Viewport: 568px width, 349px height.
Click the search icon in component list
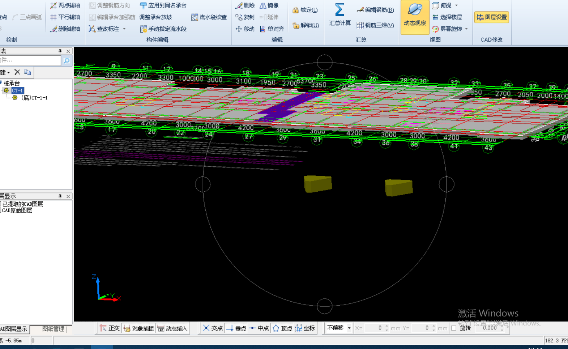(x=67, y=60)
